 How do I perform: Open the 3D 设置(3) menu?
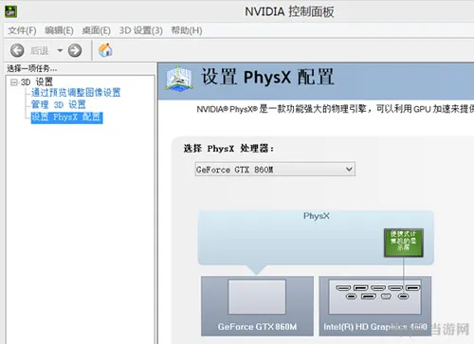click(141, 30)
